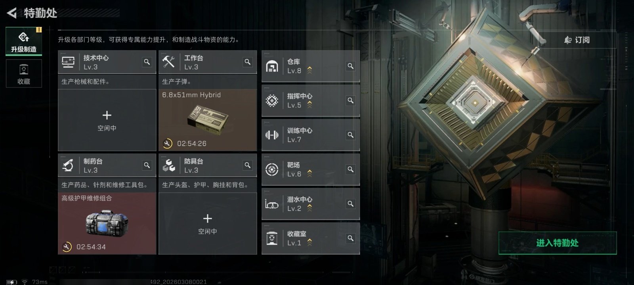Go back using the arrow beside 特勤处
The image size is (634, 285).
coord(12,13)
